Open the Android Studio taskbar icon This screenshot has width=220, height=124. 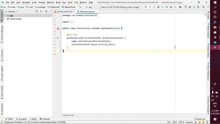click(215, 48)
